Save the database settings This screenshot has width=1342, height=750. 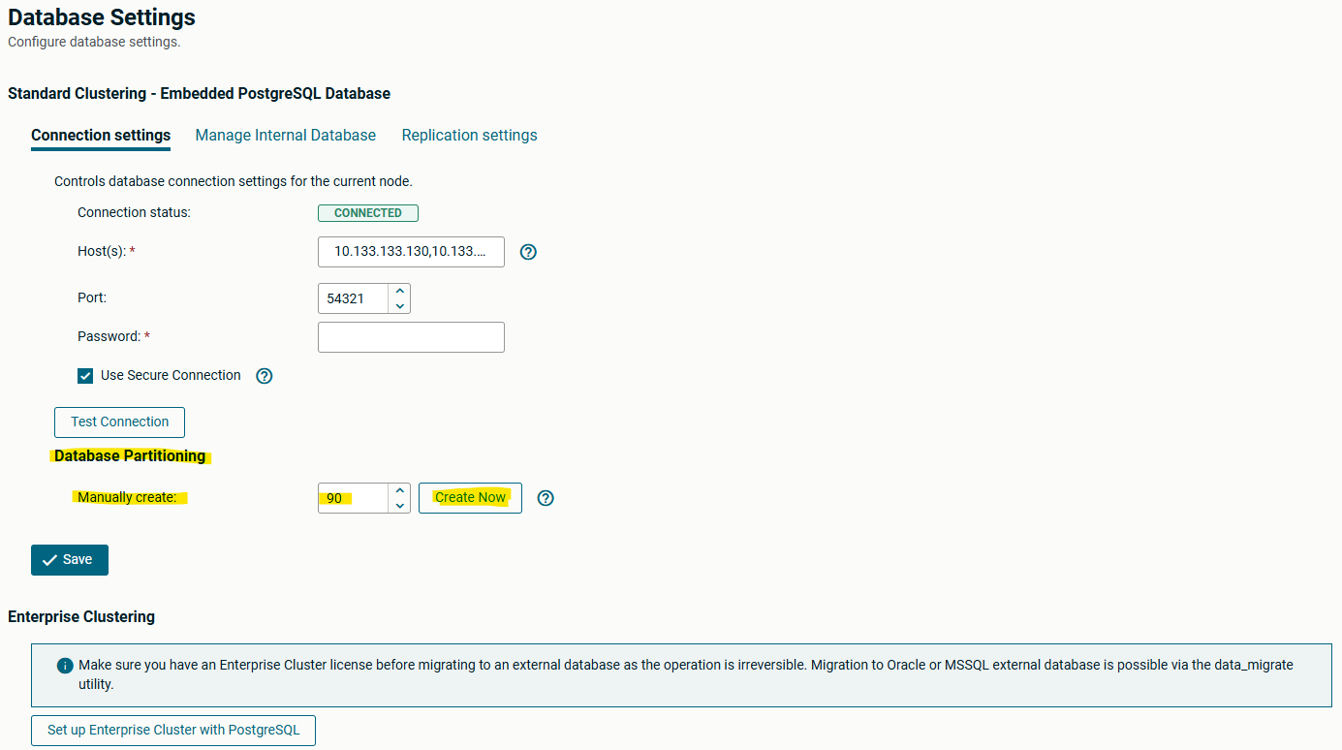click(x=69, y=560)
